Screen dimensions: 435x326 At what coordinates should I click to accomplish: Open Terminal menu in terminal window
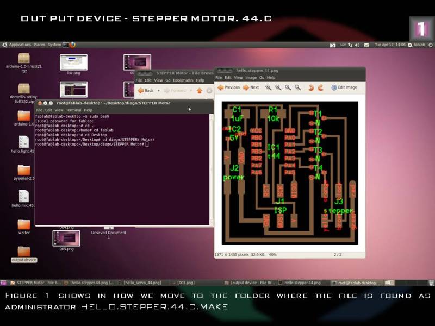pos(73,110)
